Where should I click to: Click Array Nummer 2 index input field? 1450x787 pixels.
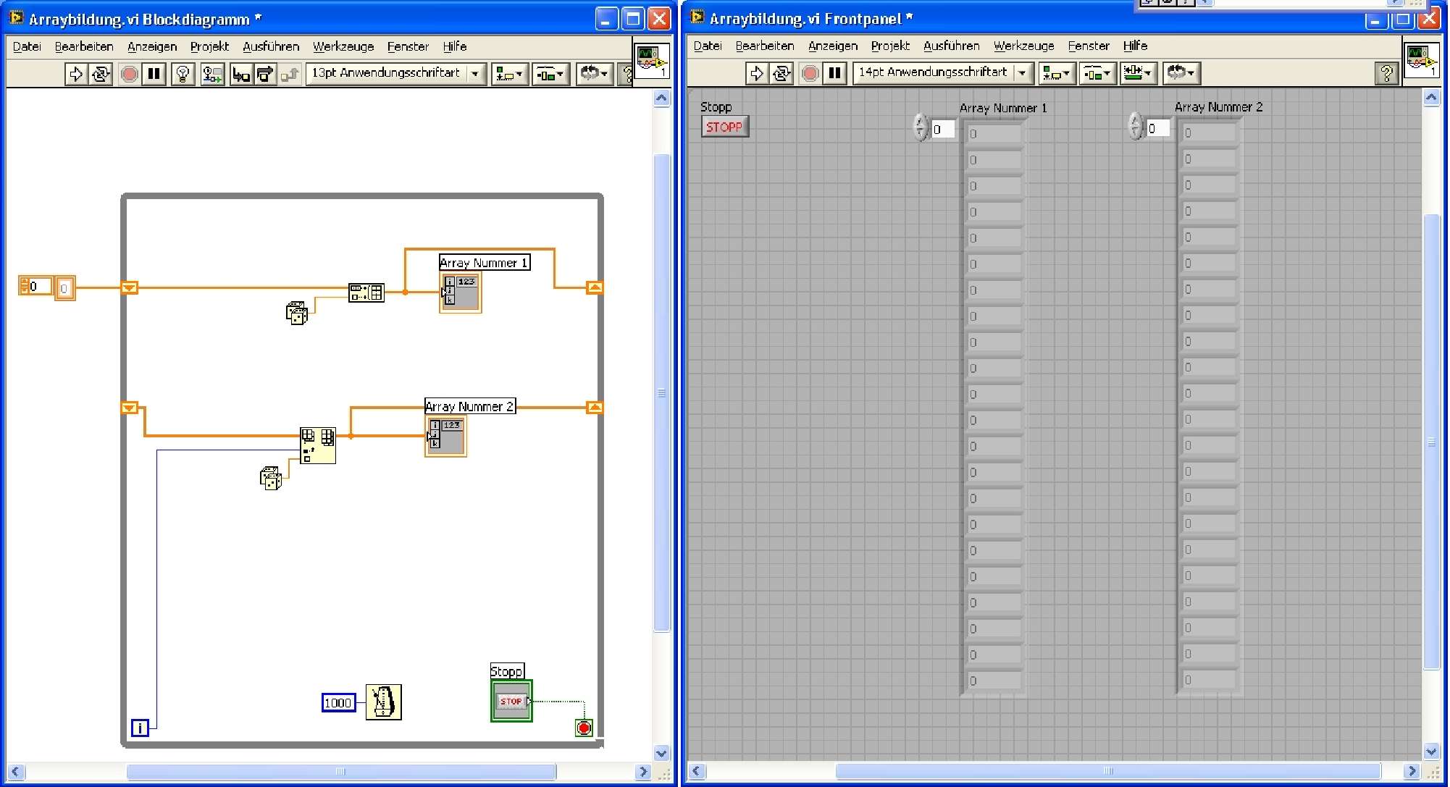coord(1159,128)
